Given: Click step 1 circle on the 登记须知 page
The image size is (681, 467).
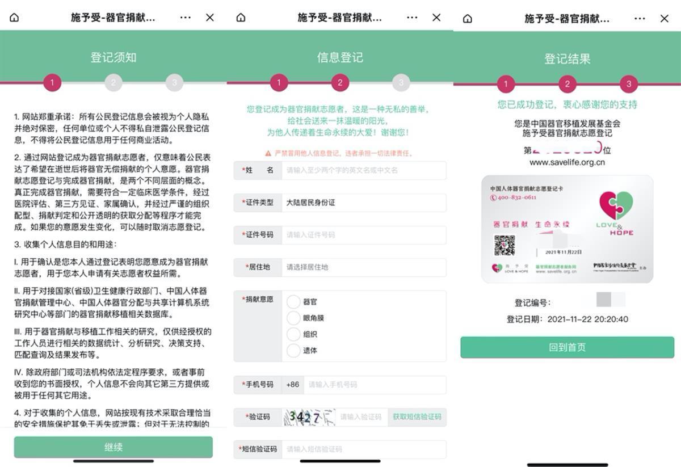Looking at the screenshot, I should (x=52, y=83).
